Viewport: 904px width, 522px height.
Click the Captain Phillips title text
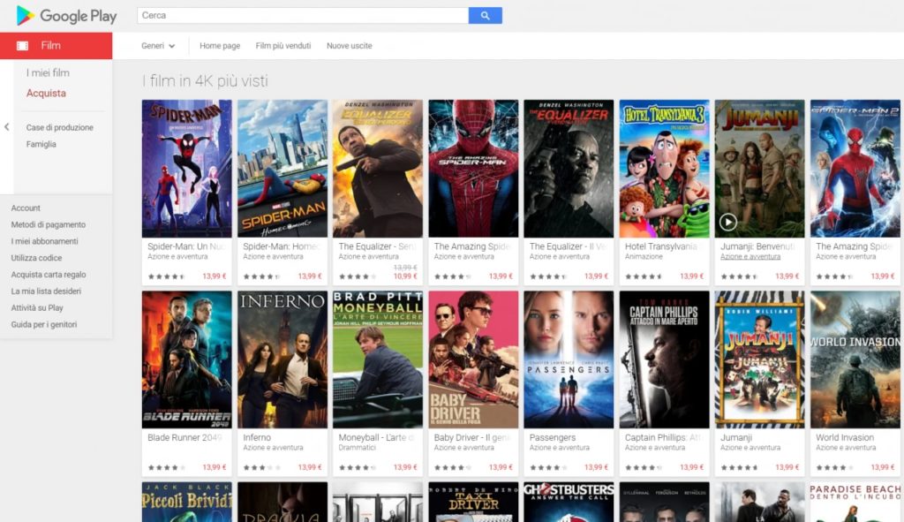663,438
